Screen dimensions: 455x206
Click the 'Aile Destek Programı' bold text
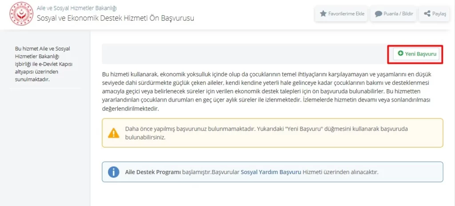pos(153,172)
